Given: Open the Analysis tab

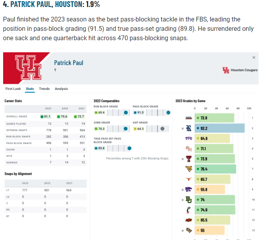Looking at the screenshot, I should 61,89.
